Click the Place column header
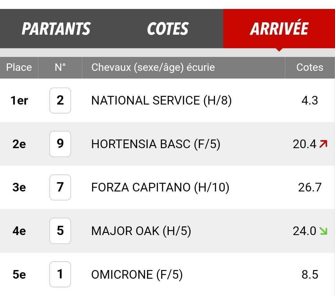Viewport: 335px width, 296px height. tap(19, 67)
